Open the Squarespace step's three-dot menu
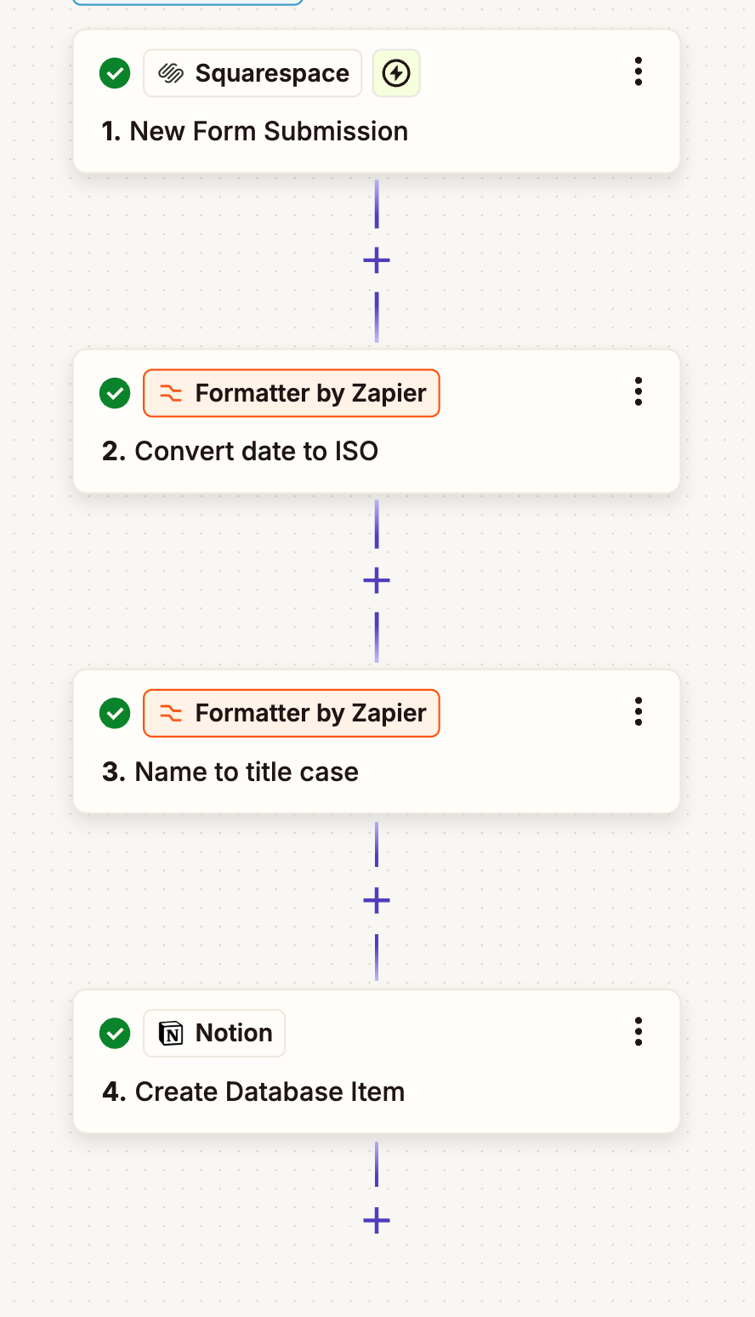755x1317 pixels. click(638, 71)
